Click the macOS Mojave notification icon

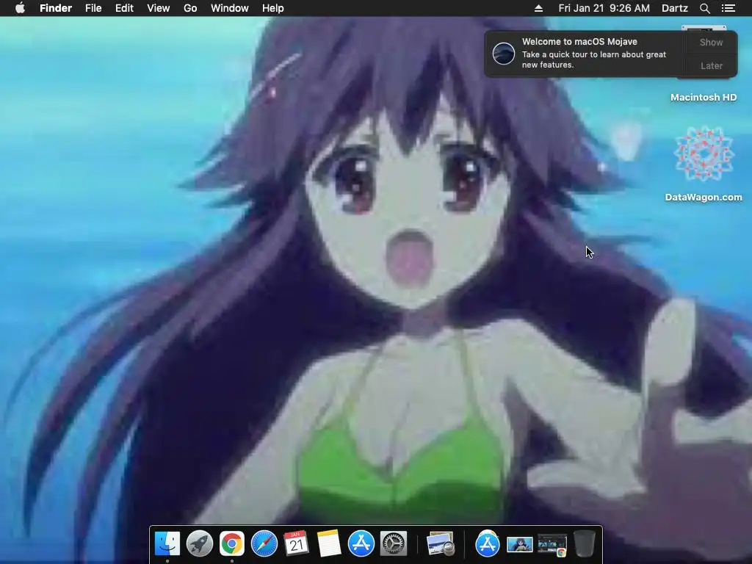point(504,53)
